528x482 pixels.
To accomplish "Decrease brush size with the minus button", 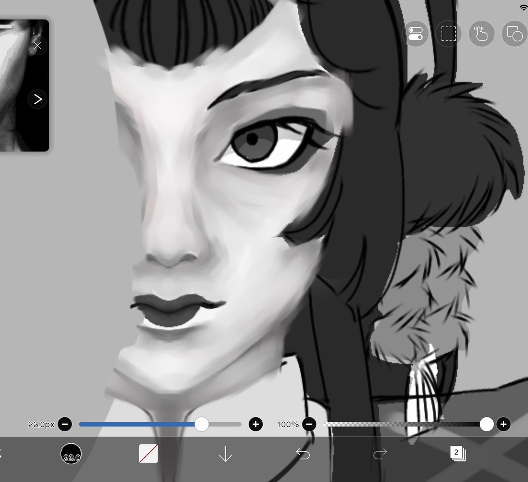I will pos(65,424).
